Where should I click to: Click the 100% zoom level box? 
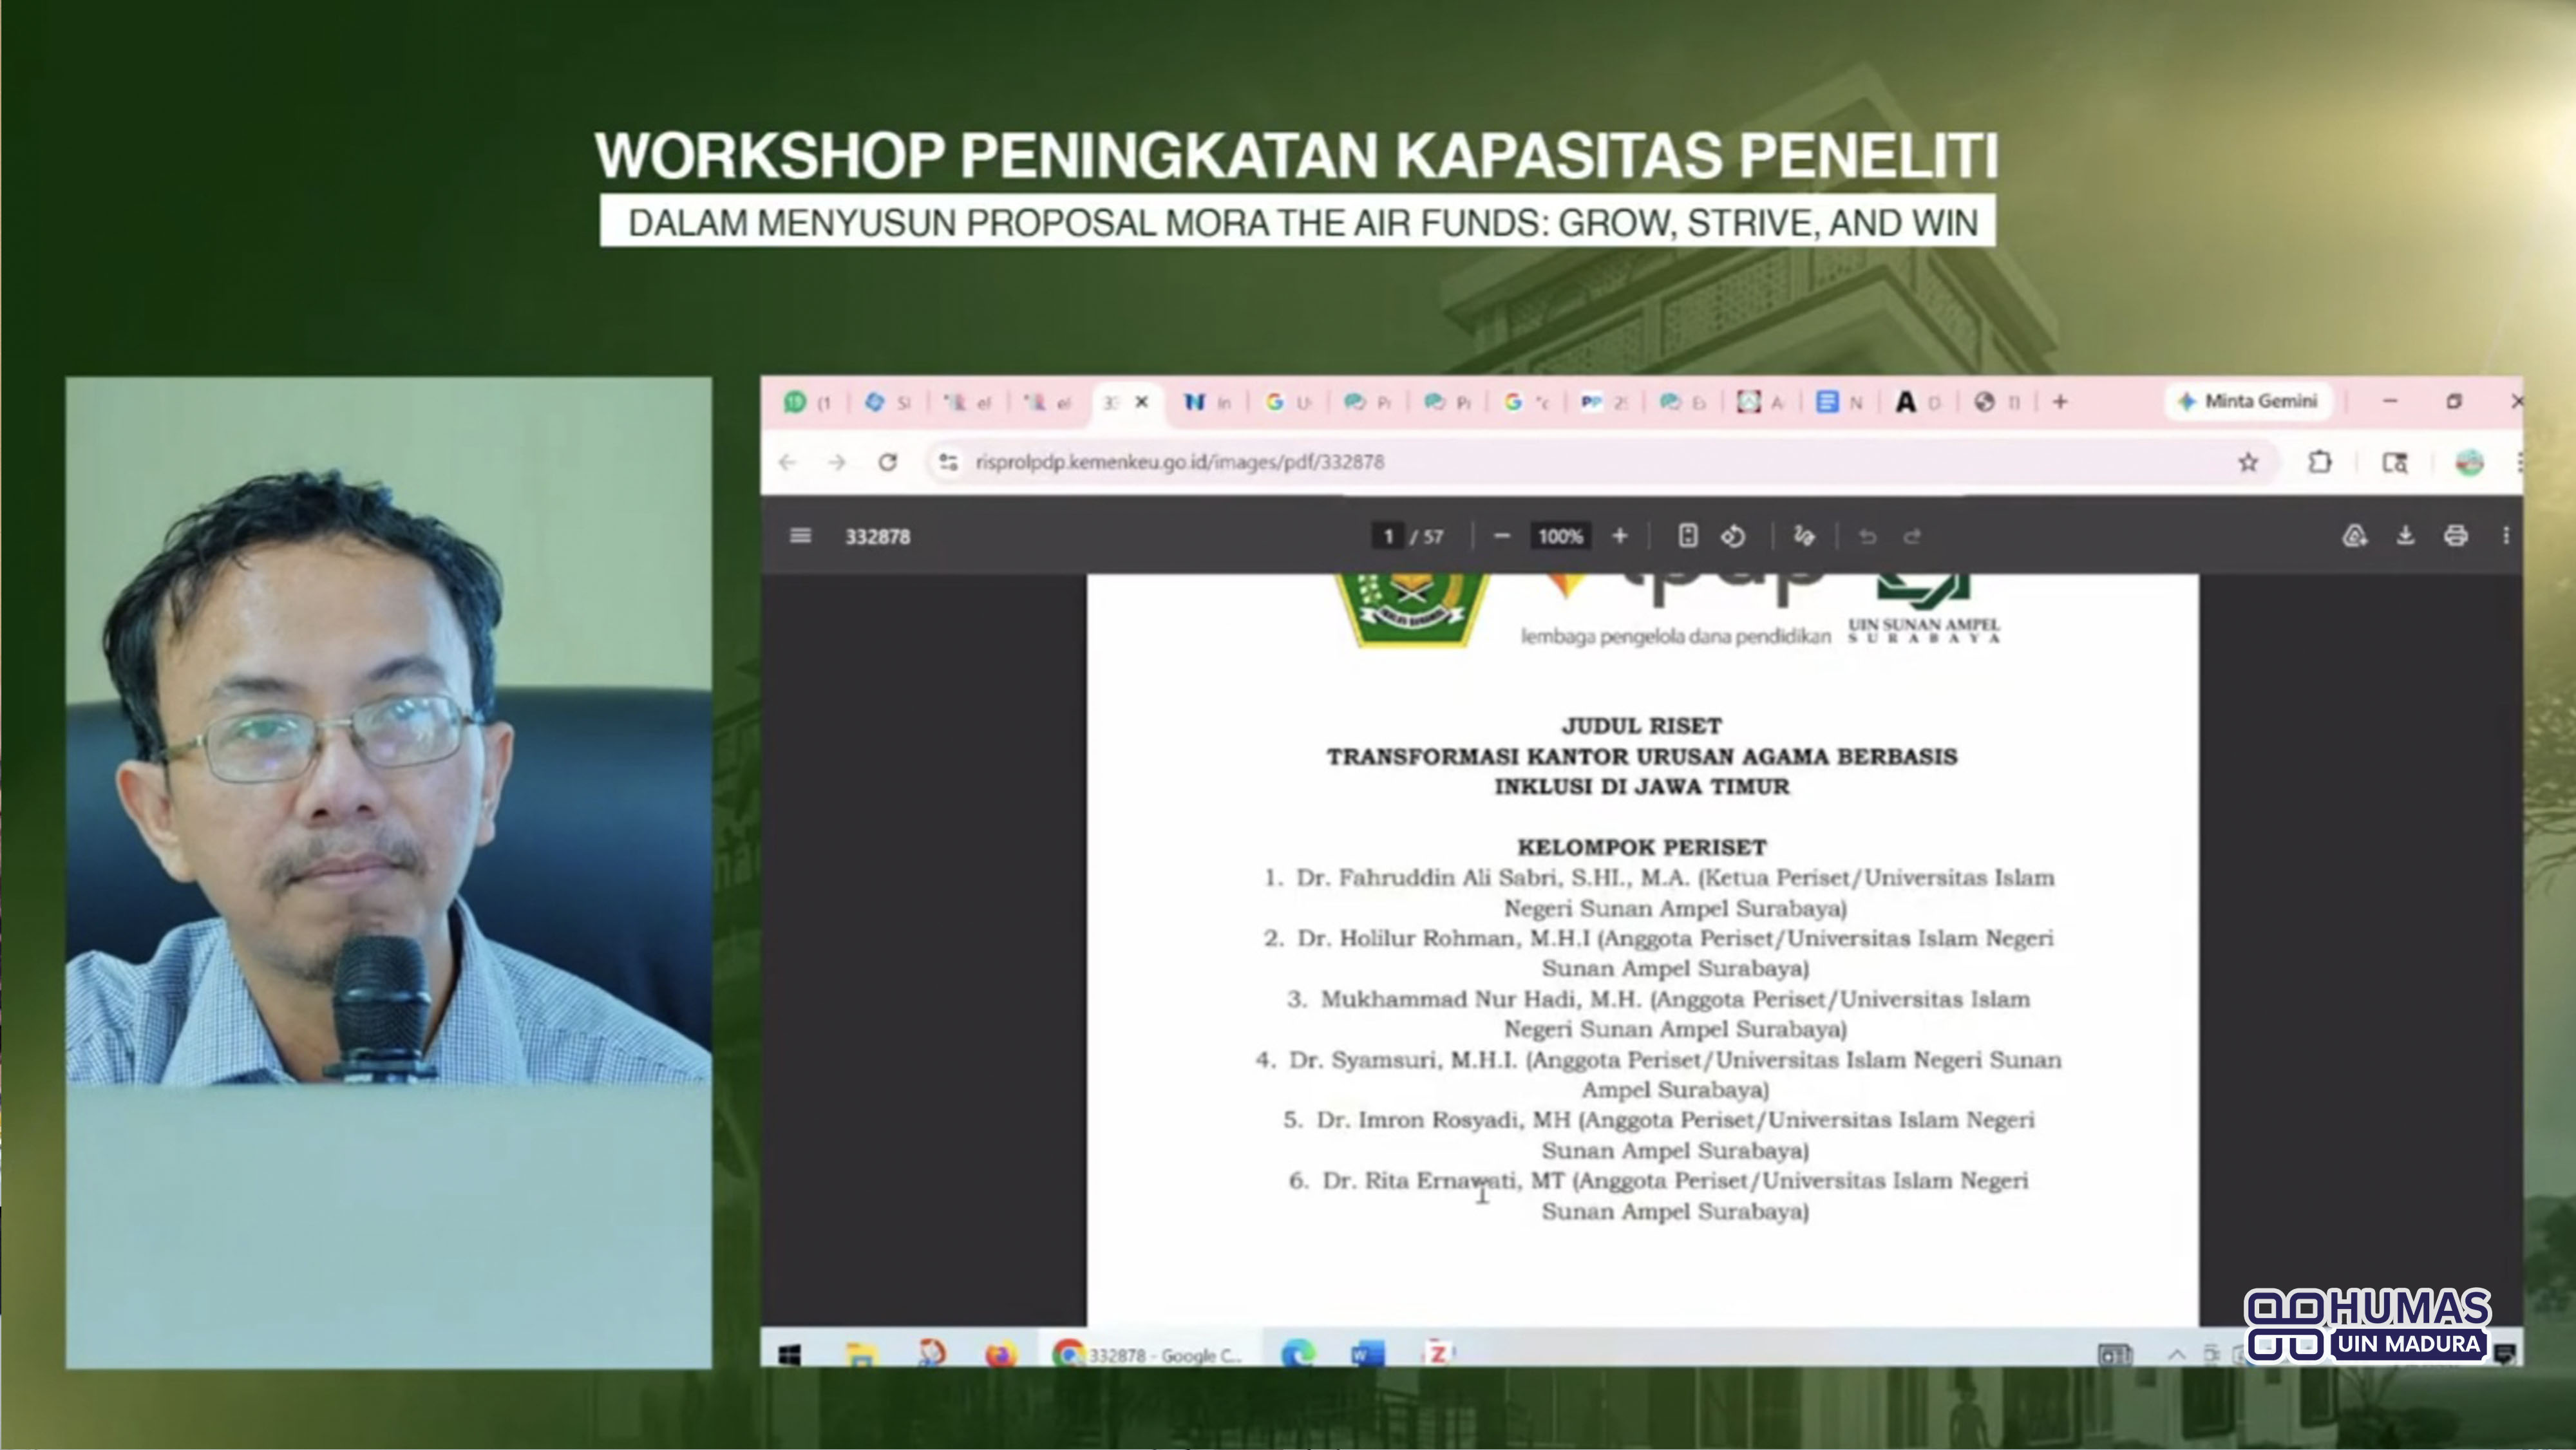1560,536
